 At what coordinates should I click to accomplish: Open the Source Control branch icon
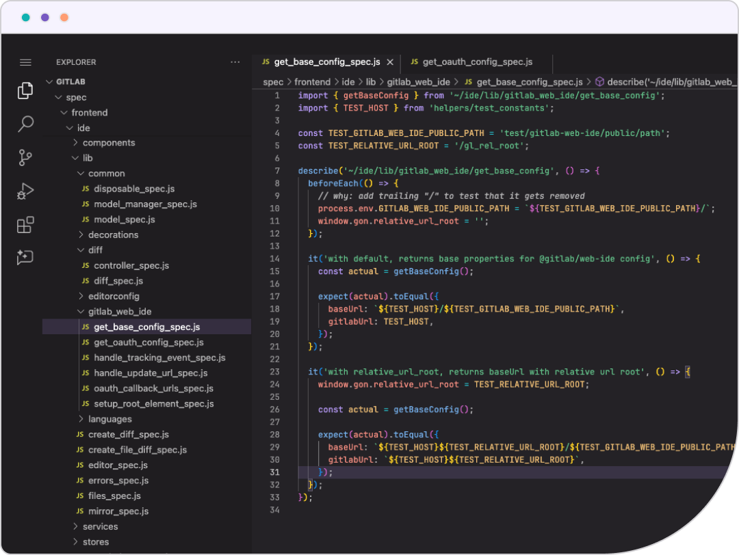coord(25,158)
